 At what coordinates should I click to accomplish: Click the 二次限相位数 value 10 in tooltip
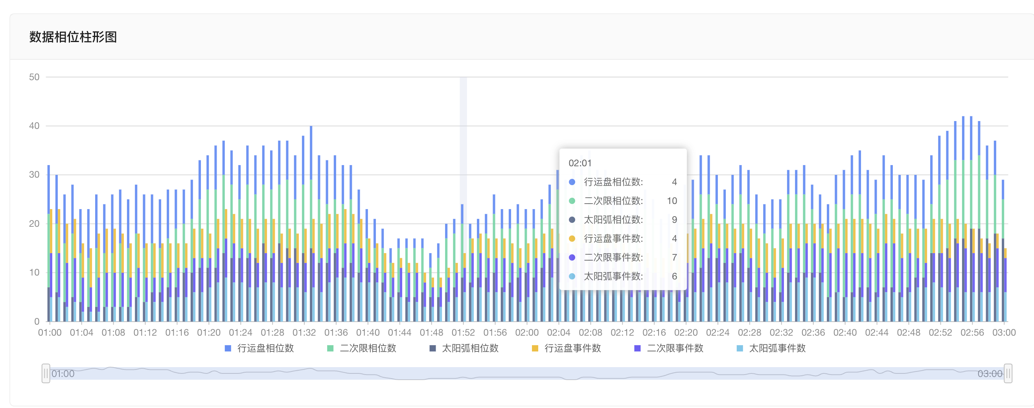(672, 201)
